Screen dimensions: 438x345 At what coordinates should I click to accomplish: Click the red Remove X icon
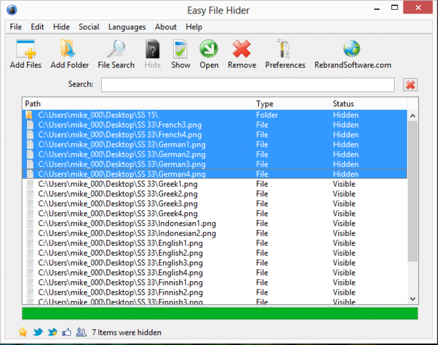coord(242,49)
